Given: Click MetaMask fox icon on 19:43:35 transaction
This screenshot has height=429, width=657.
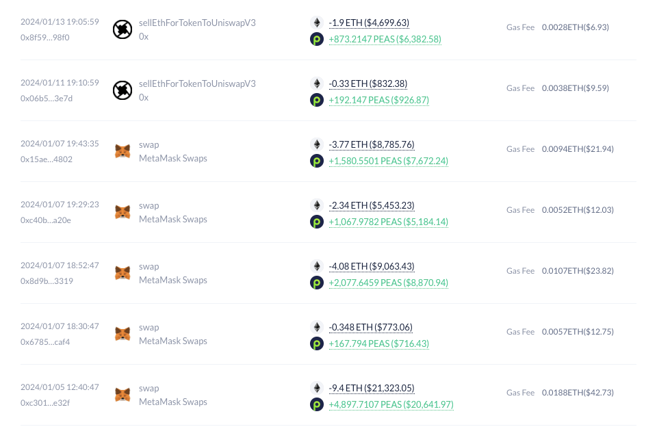Looking at the screenshot, I should 123,151.
